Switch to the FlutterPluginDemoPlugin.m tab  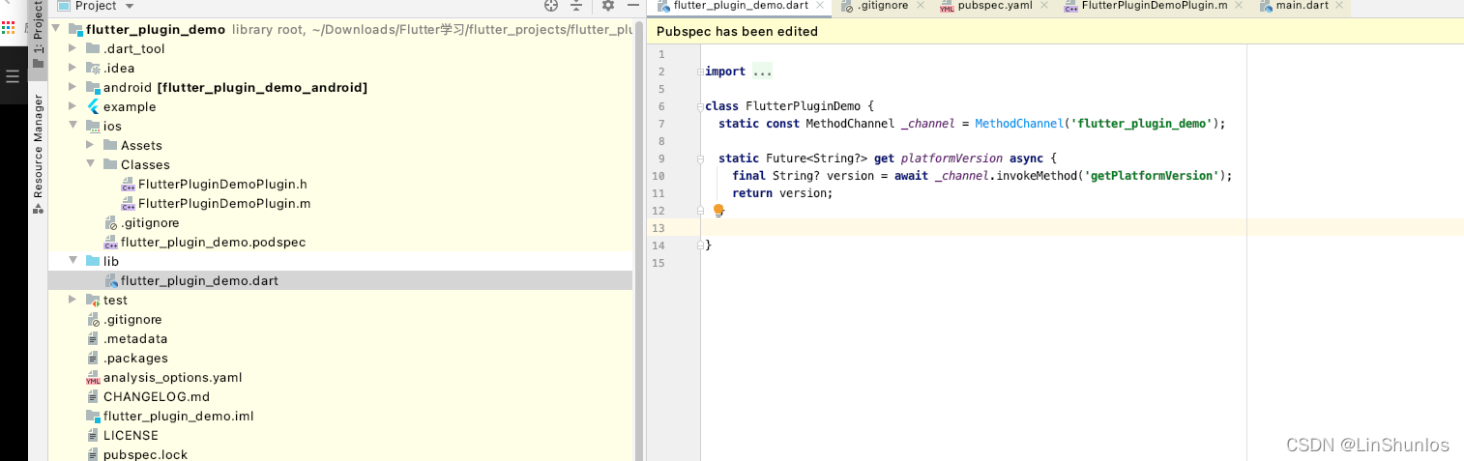1153,6
